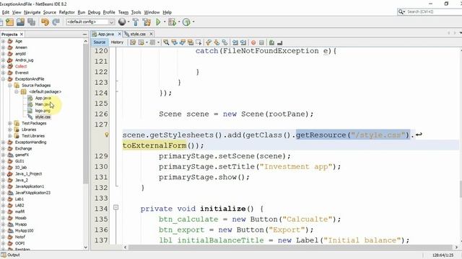Collapse the Source Packages node
The height and width of the screenshot is (259, 462).
(9, 86)
